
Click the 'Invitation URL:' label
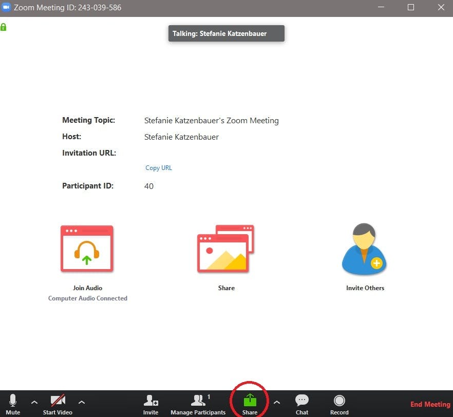(x=89, y=153)
